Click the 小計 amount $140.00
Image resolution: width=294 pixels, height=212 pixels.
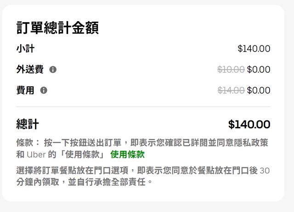pyautogui.click(x=254, y=49)
